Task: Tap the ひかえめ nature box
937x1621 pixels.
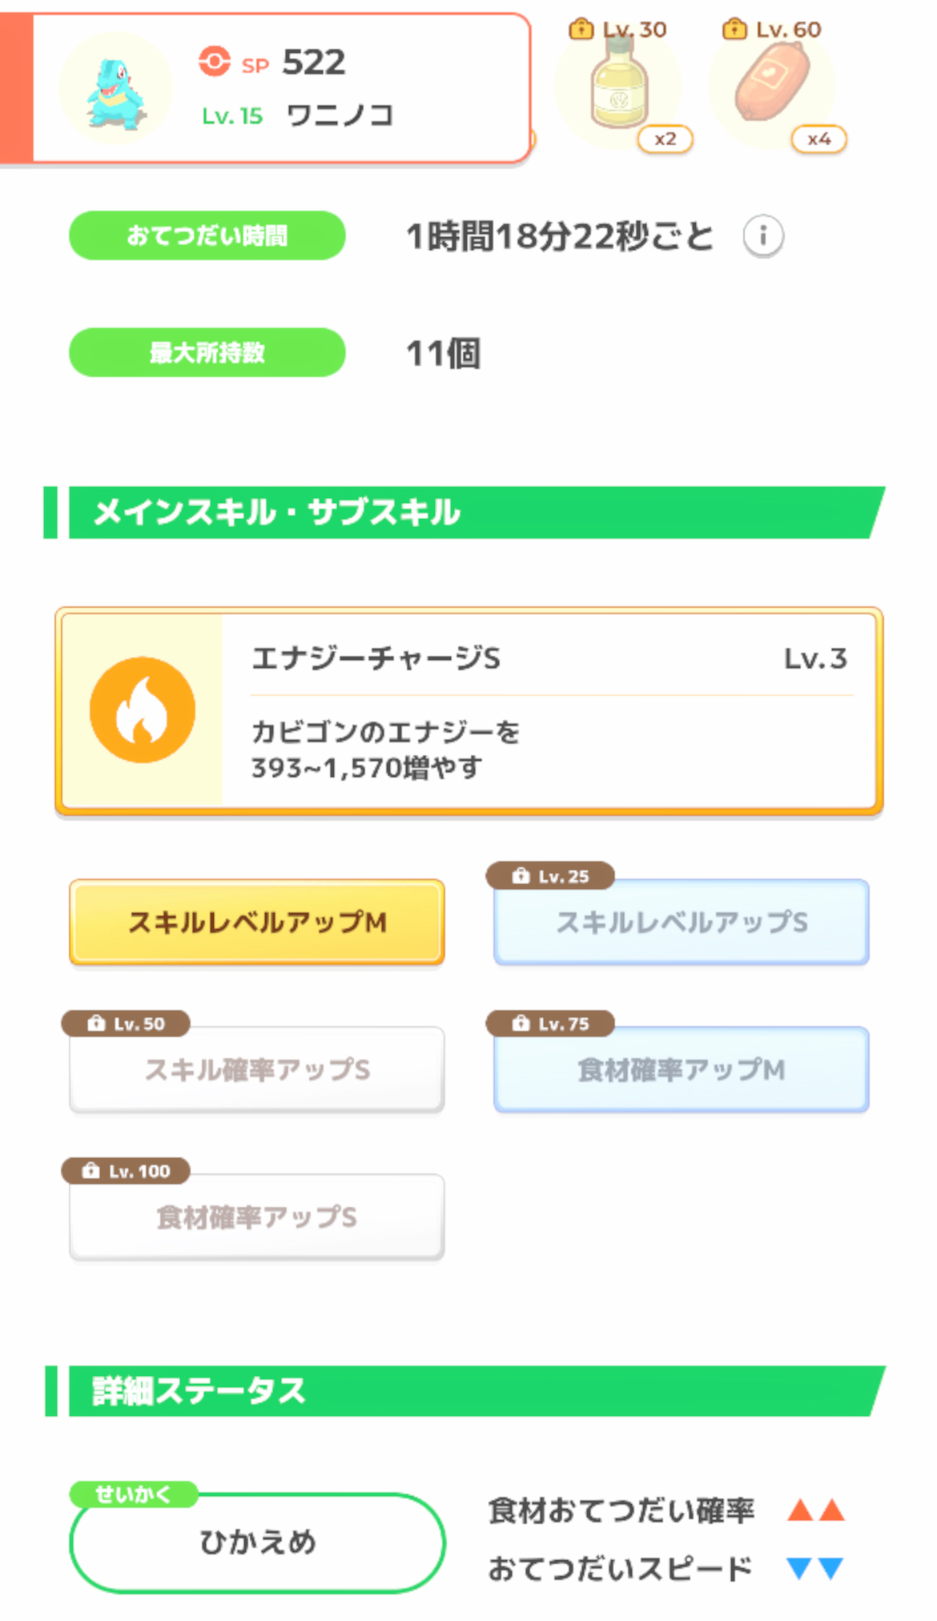Action: coord(257,1543)
